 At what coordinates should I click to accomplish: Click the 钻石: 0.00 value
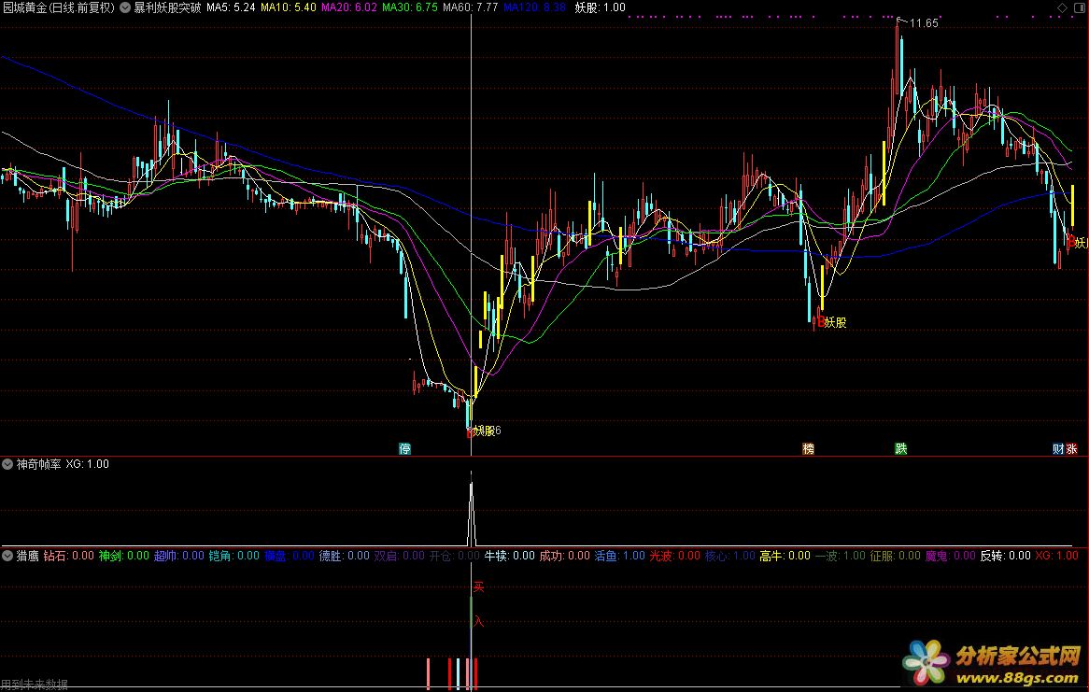[x=69, y=555]
